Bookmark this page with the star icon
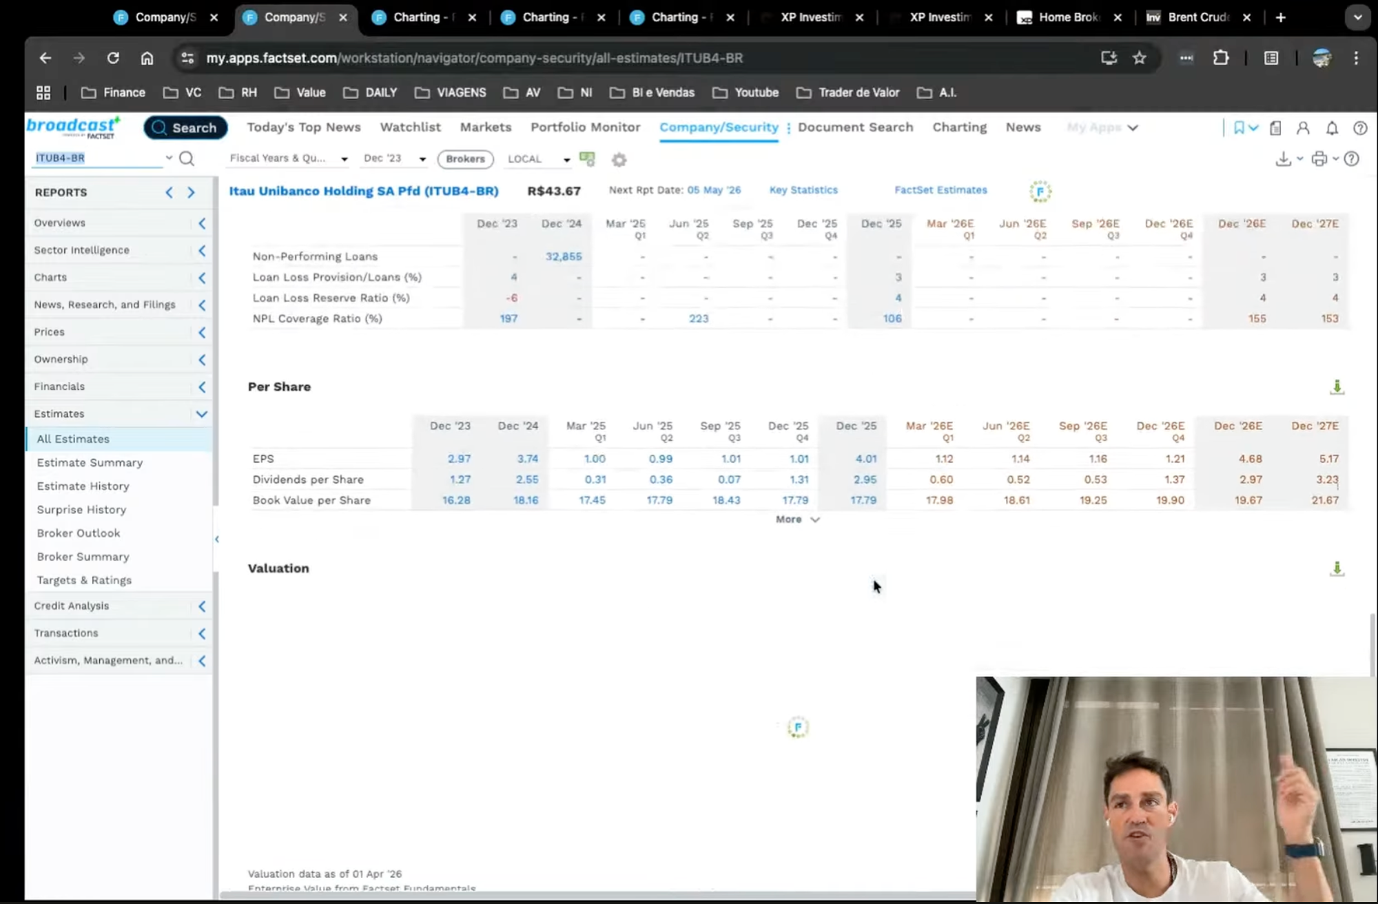 tap(1140, 58)
